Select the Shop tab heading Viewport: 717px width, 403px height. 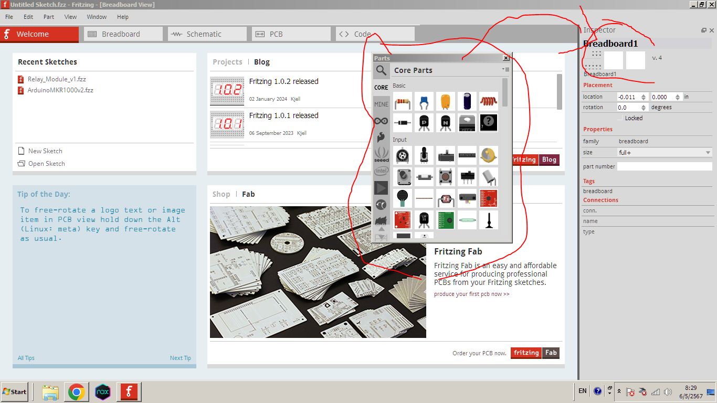221,194
